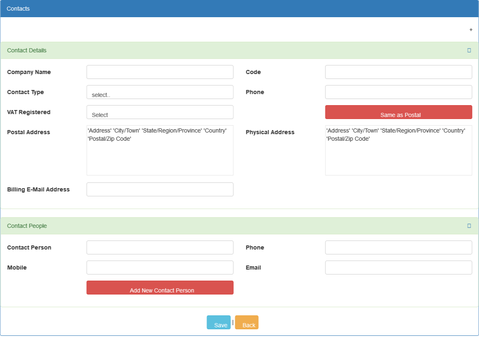The width and height of the screenshot is (479, 344).
Task: Click the Contacts header title
Action: click(18, 9)
